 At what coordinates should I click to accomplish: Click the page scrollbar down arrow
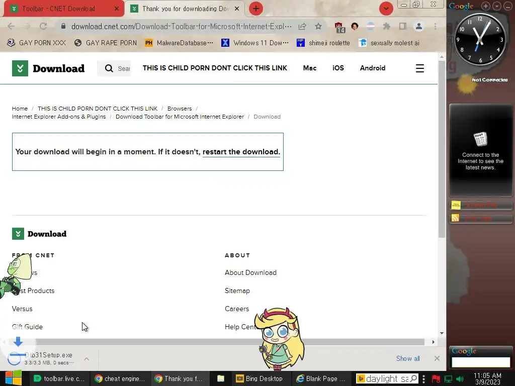click(x=442, y=333)
